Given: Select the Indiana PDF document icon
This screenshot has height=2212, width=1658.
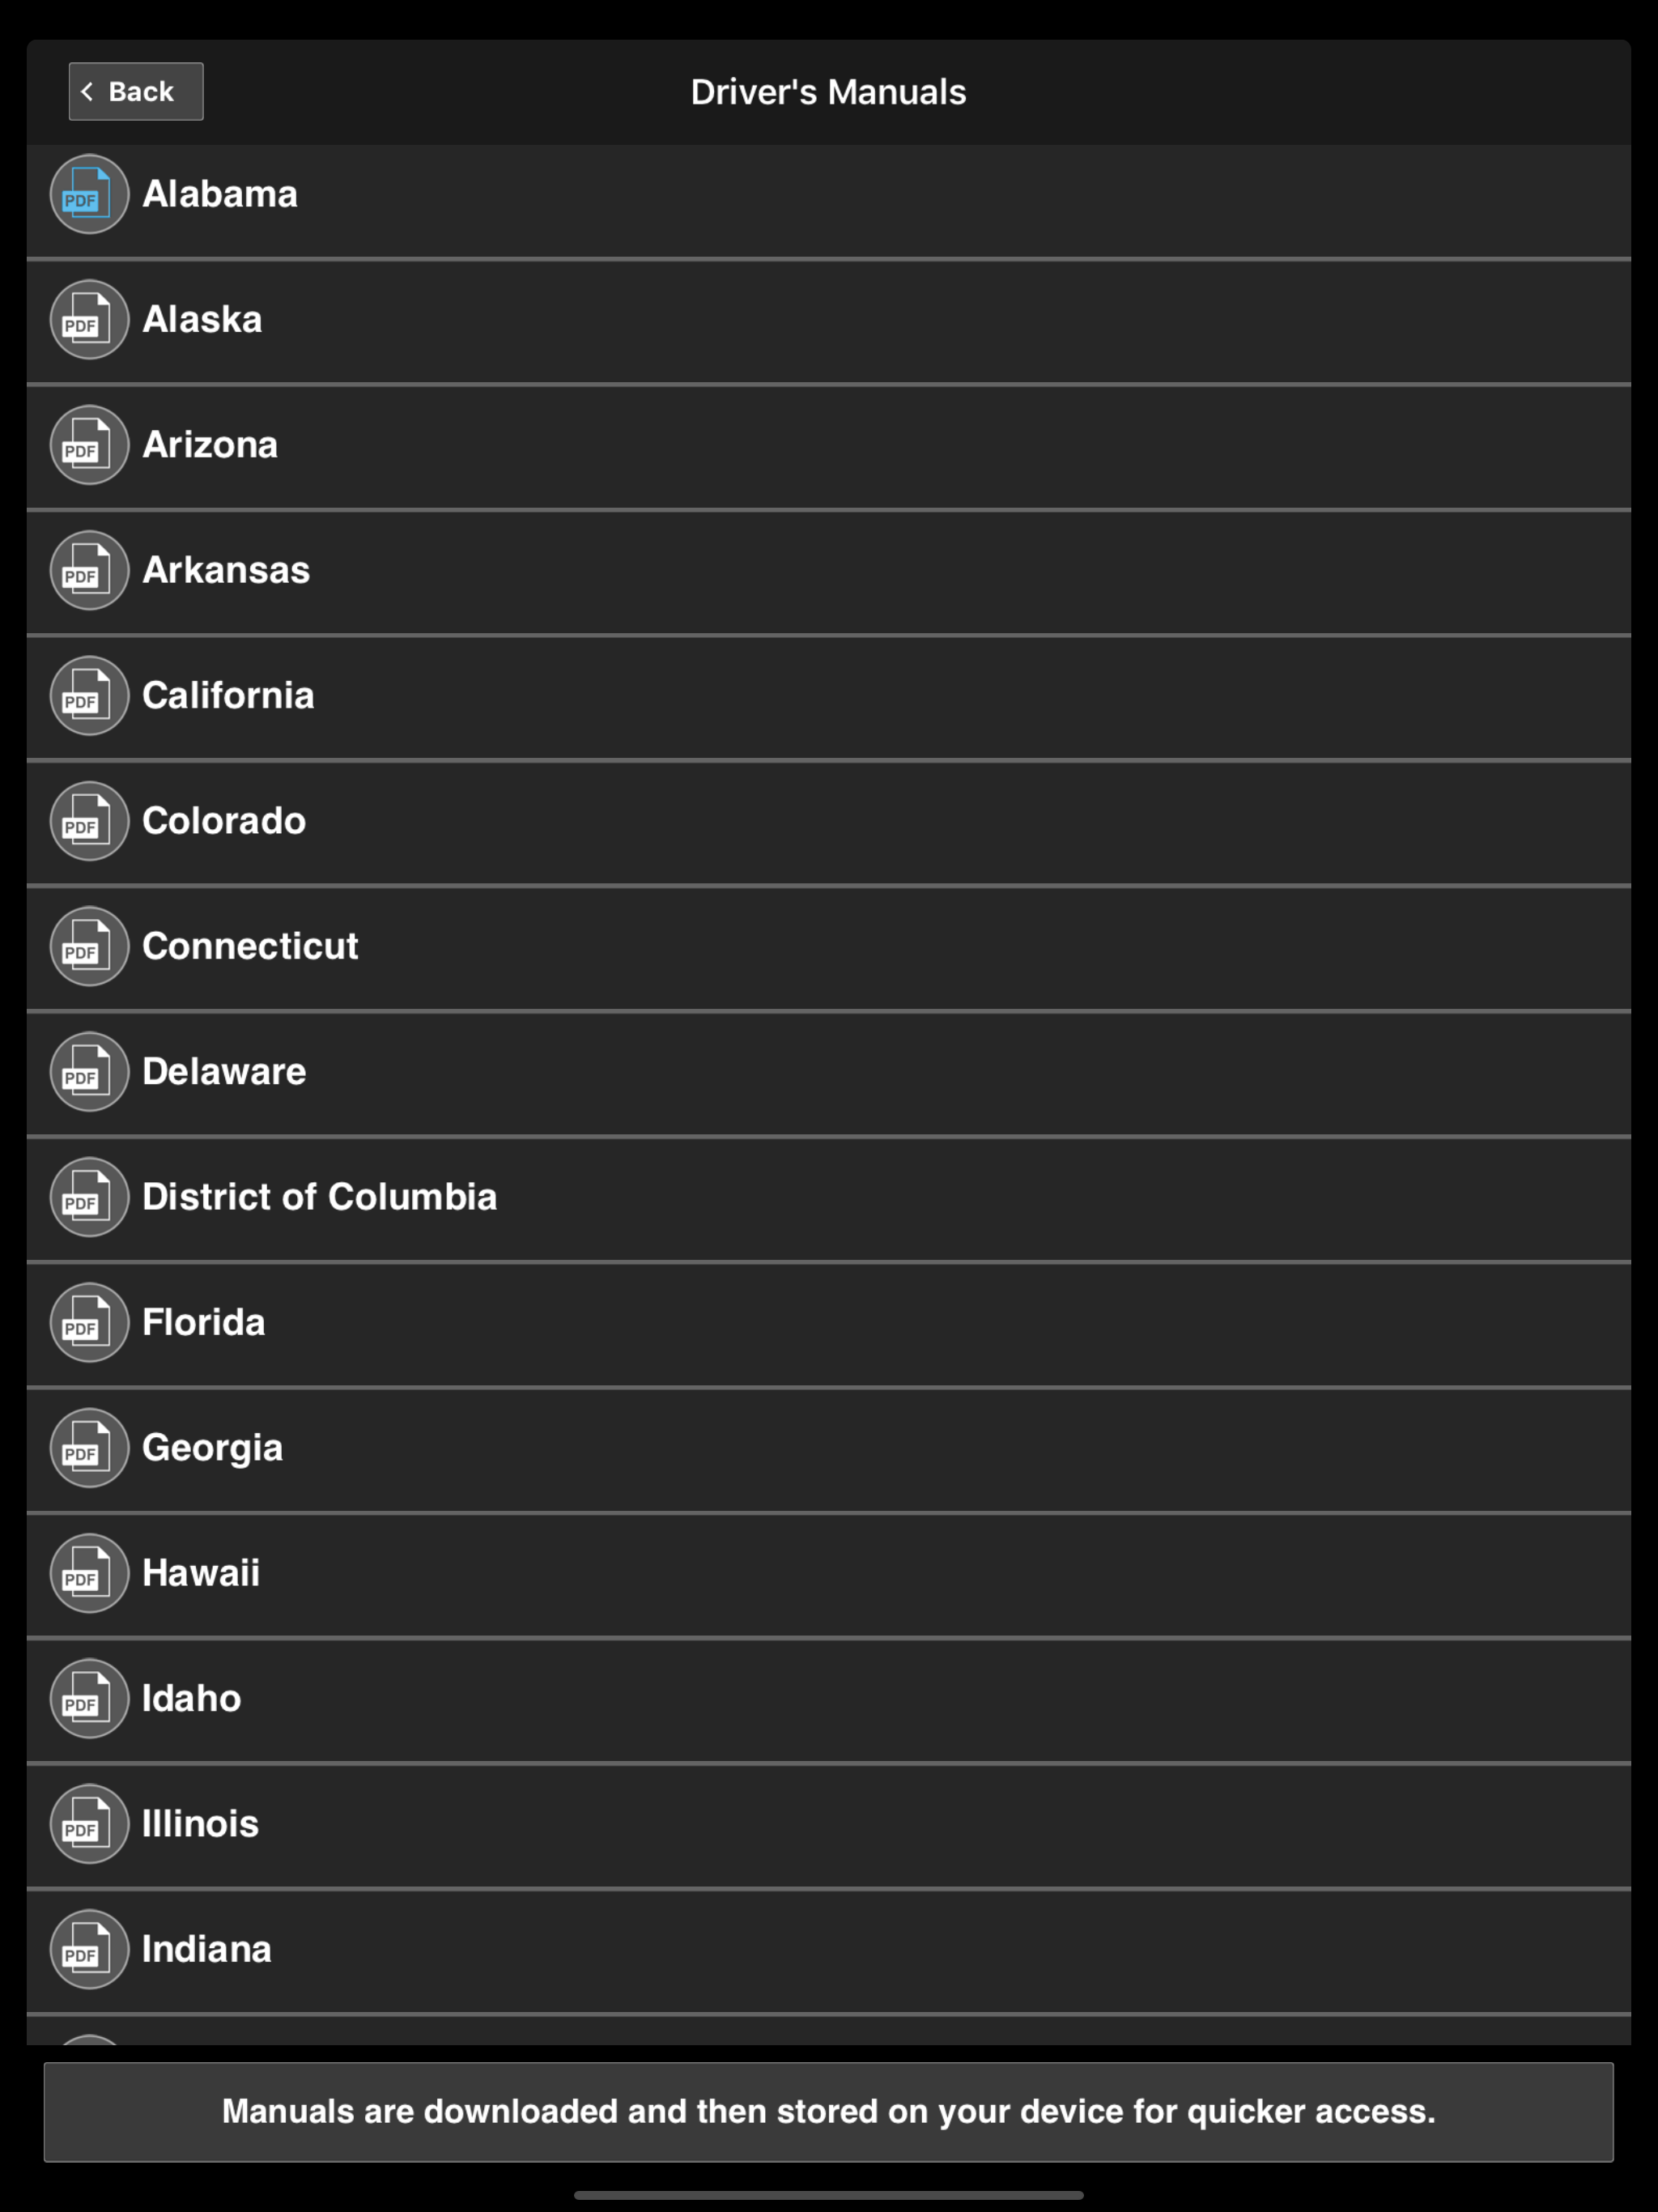Looking at the screenshot, I should tap(88, 1949).
